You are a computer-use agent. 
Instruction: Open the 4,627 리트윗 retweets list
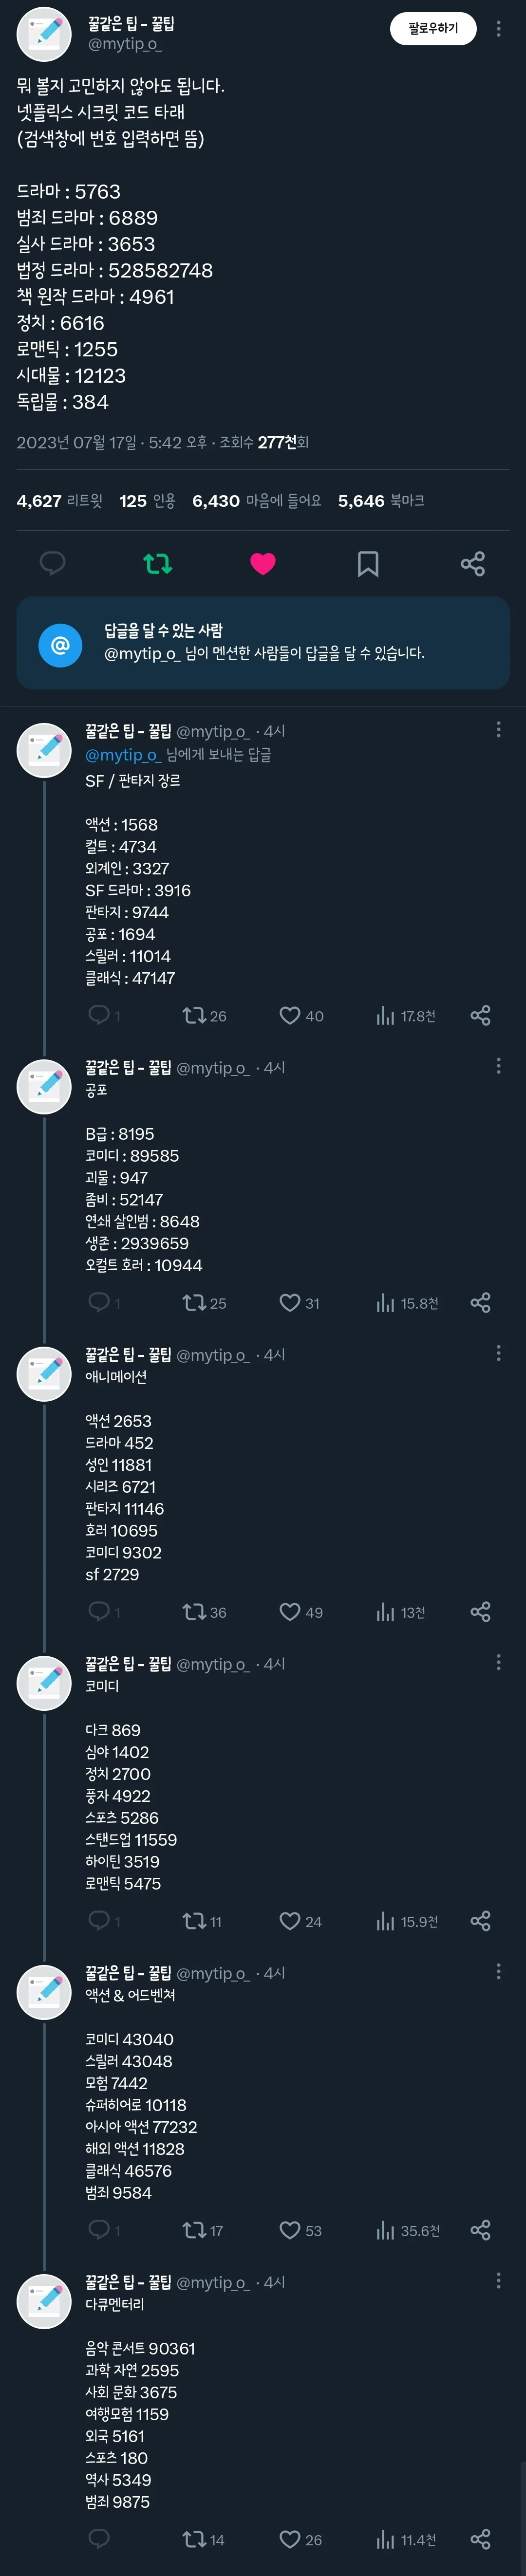click(59, 501)
